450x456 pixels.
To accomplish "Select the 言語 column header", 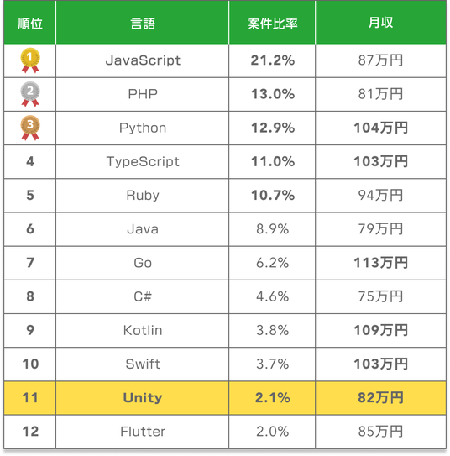I will pyautogui.click(x=142, y=24).
